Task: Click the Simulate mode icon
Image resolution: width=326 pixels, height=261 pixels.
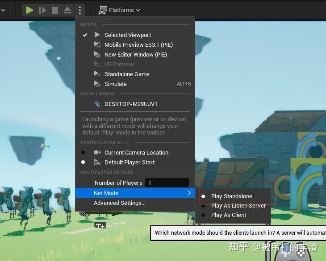Action: pyautogui.click(x=97, y=84)
